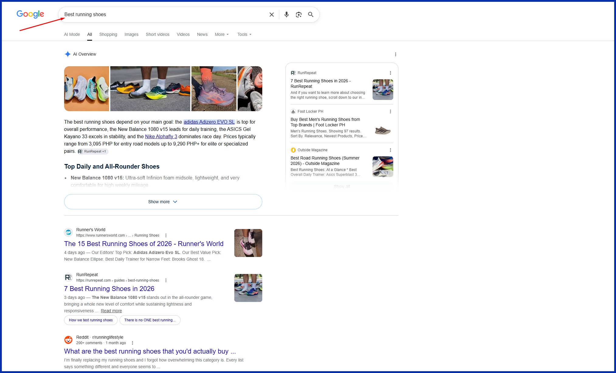
Task: Click RunRepeat favicon in search result
Action: [68, 277]
